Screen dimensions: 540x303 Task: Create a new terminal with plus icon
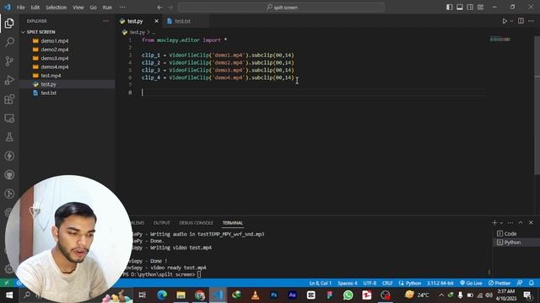click(x=494, y=223)
